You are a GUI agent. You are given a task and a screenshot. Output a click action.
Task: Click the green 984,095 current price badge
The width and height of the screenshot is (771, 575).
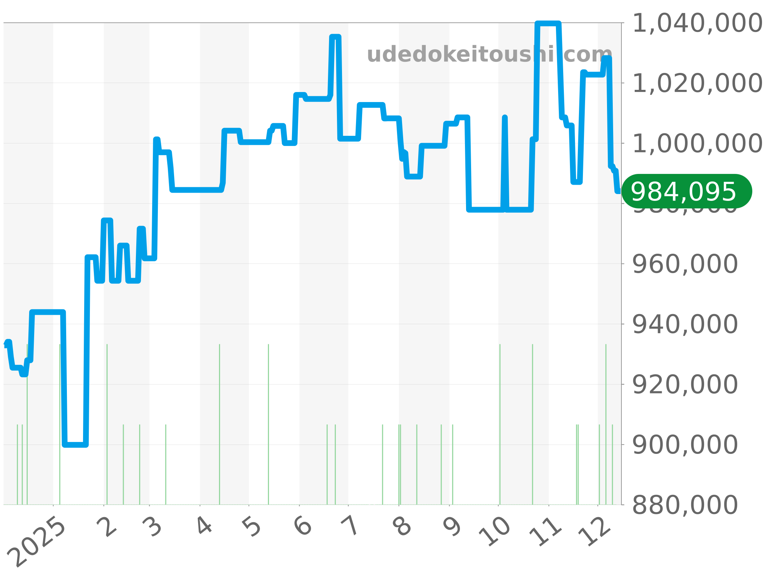pos(686,192)
